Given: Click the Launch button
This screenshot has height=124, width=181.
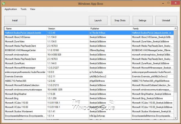Looking at the screenshot, I should click(x=98, y=20).
